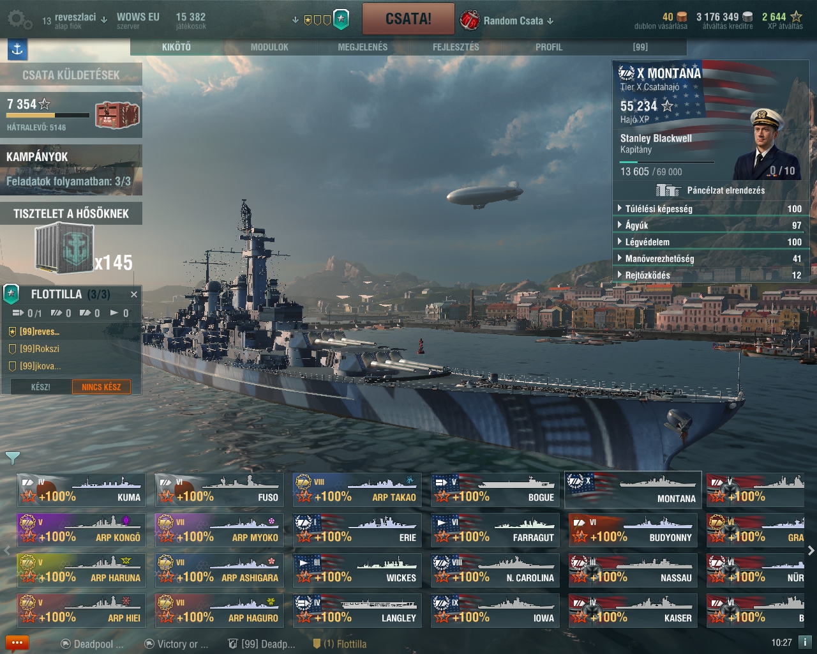Set division status to NINCS KÉSZ
Screen dimensions: 817x654
click(x=101, y=386)
